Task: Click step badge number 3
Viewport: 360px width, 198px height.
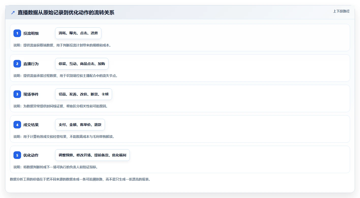Action: 17,94
